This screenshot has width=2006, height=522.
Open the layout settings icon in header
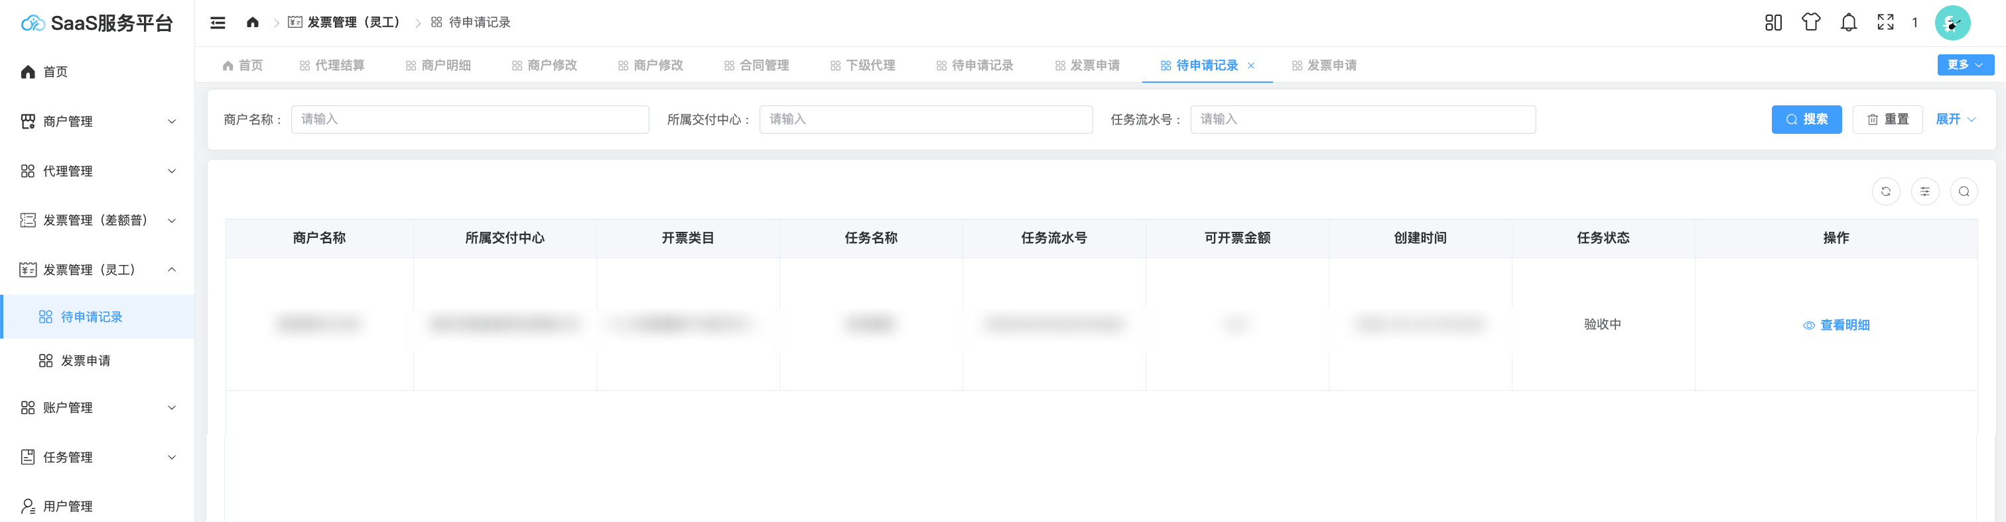click(x=1773, y=23)
